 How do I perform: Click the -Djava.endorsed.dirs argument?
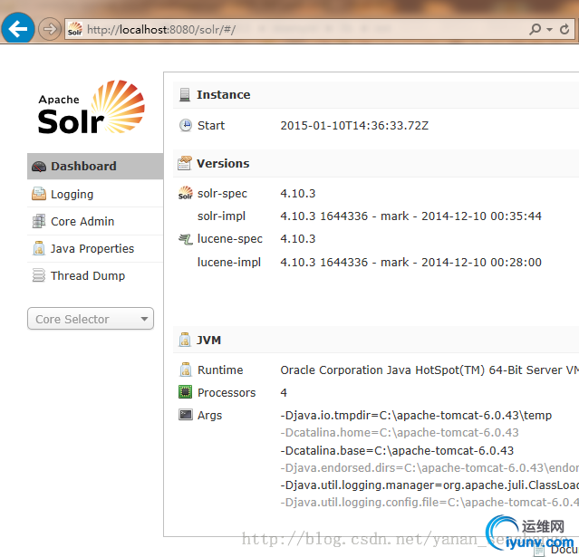429,467
